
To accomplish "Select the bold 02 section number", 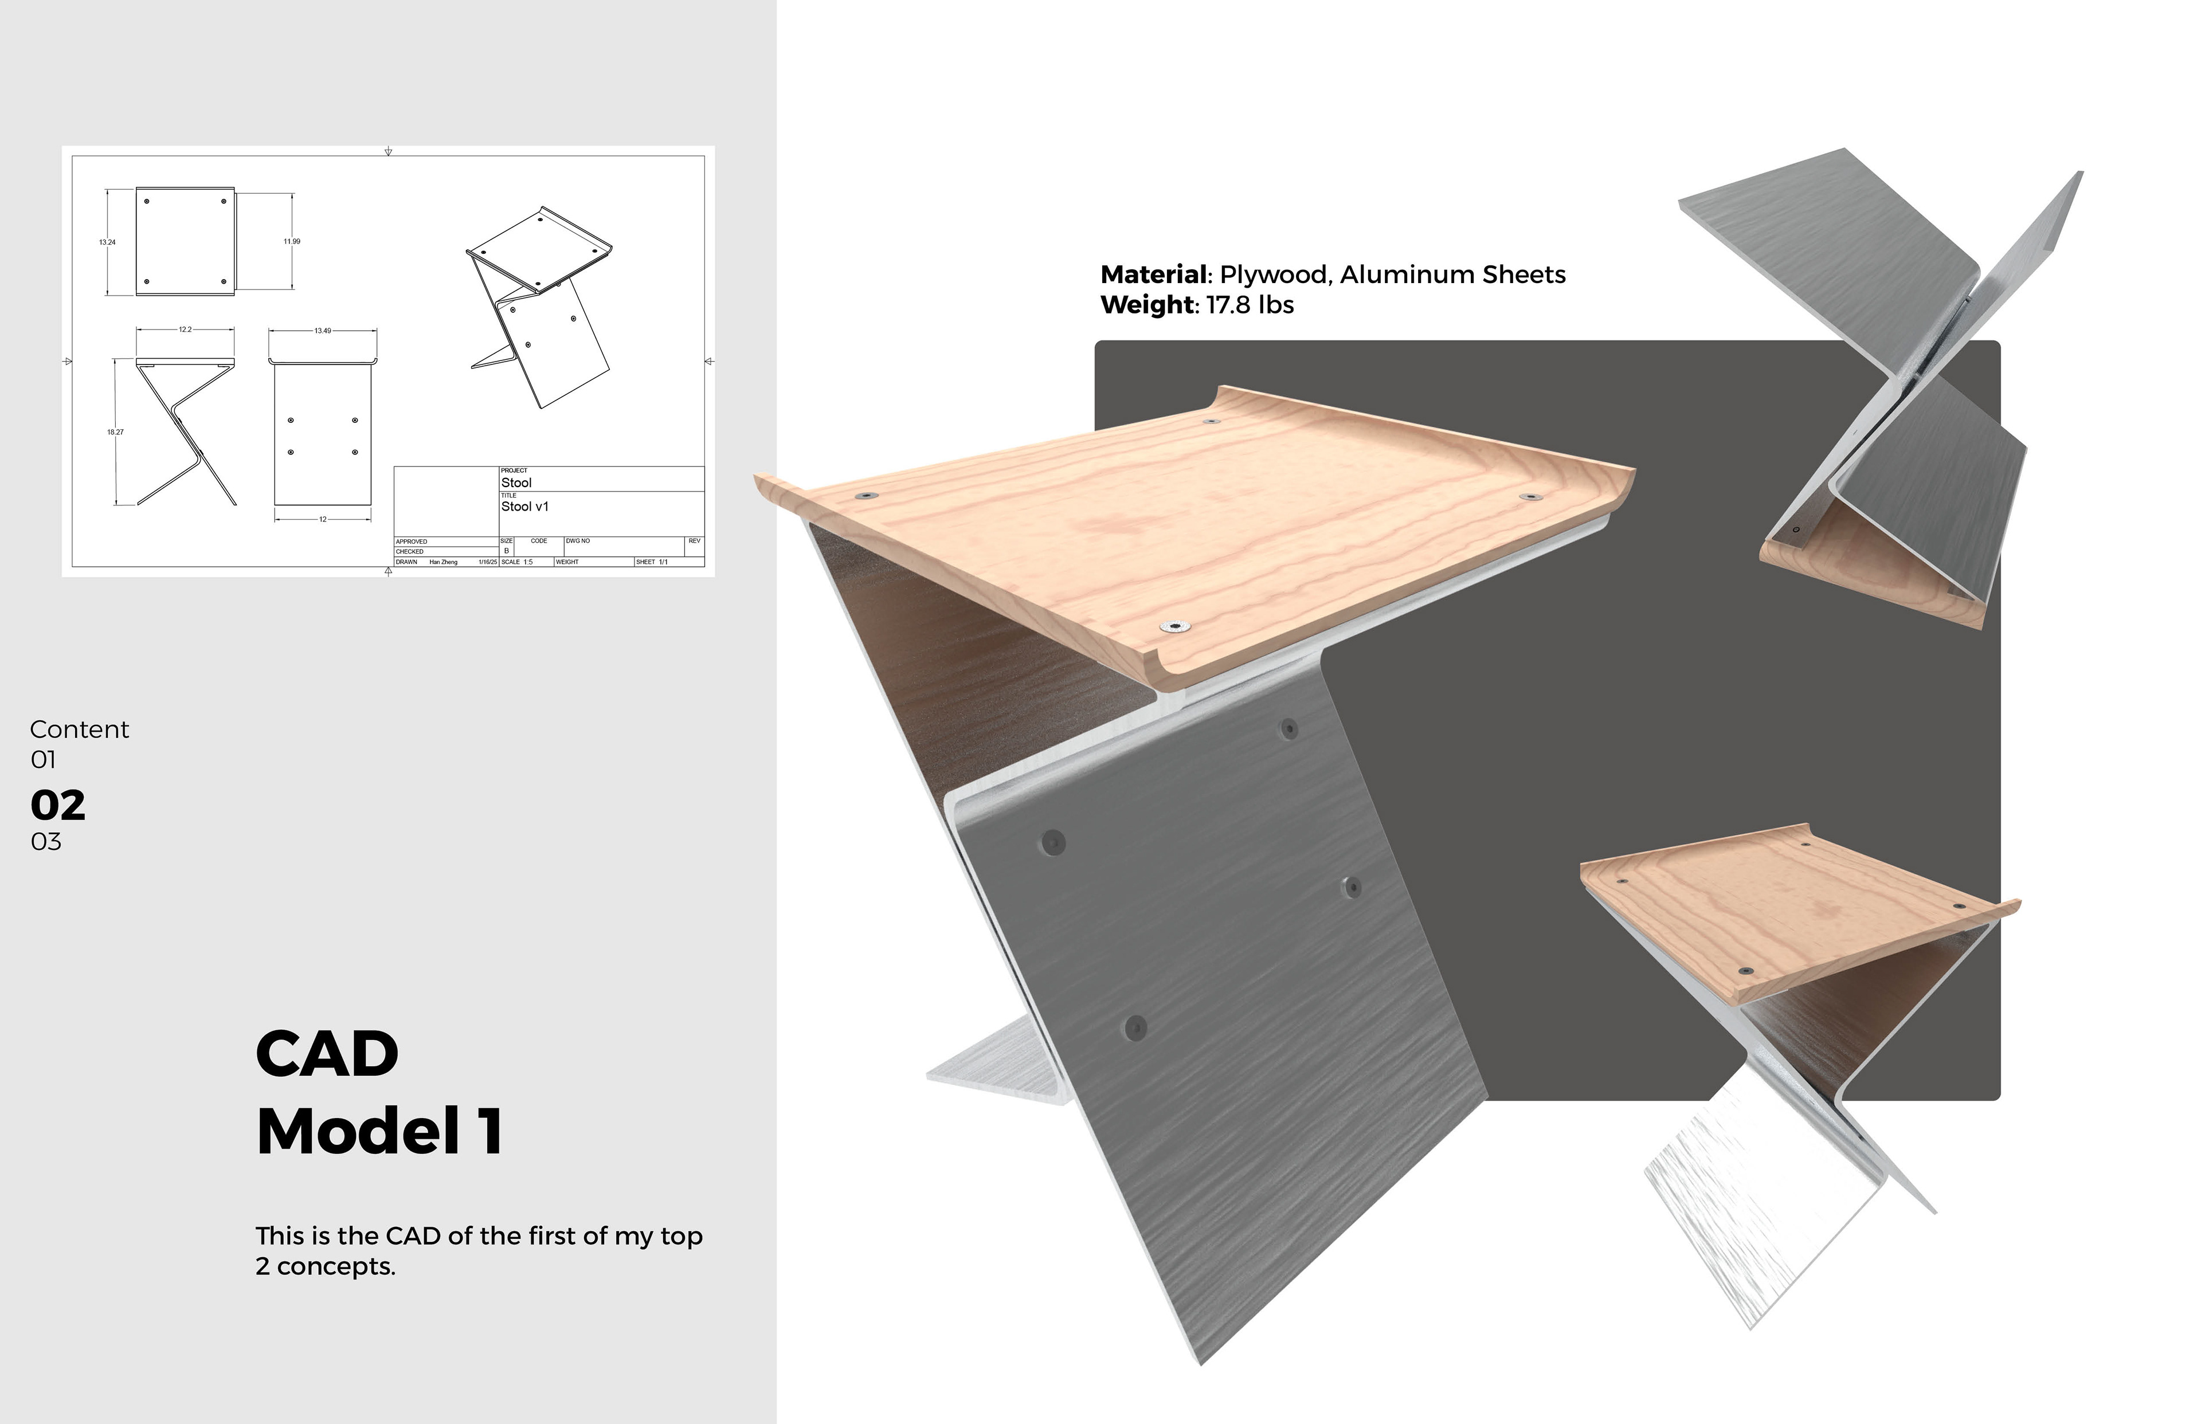I will (58, 805).
